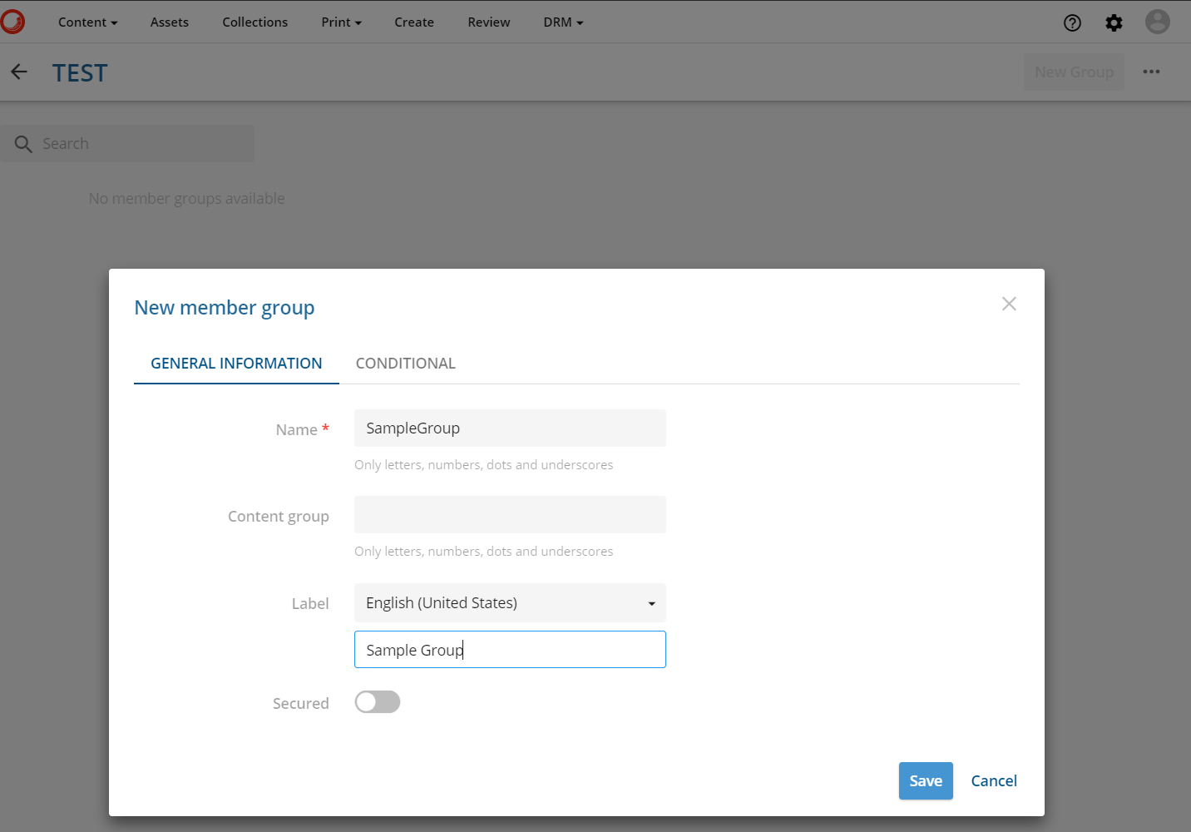Click the empty Content group field

click(510, 514)
